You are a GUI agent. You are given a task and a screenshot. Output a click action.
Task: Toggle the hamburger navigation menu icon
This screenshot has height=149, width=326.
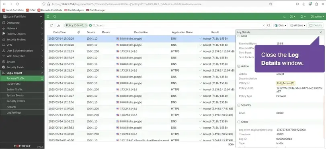48,16
